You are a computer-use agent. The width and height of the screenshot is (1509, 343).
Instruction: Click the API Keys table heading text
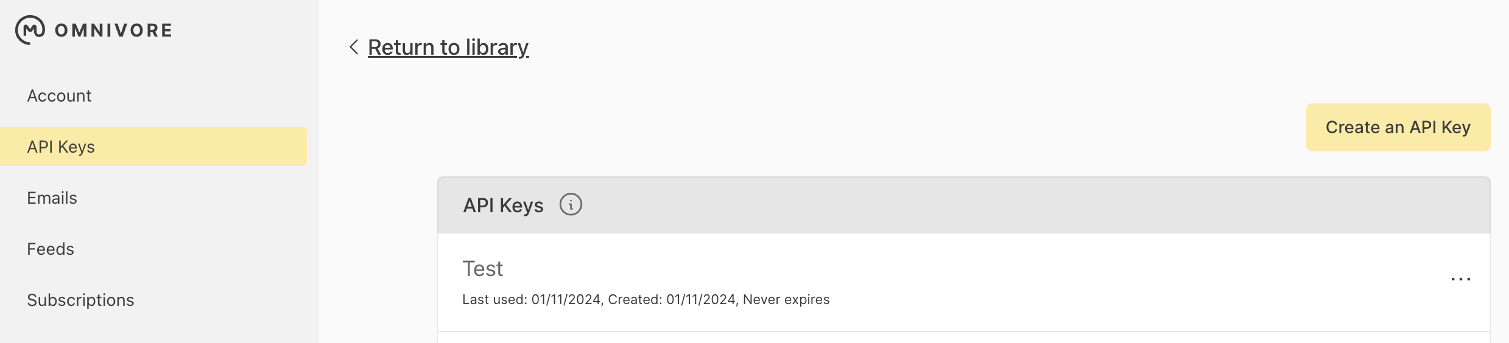(x=503, y=206)
